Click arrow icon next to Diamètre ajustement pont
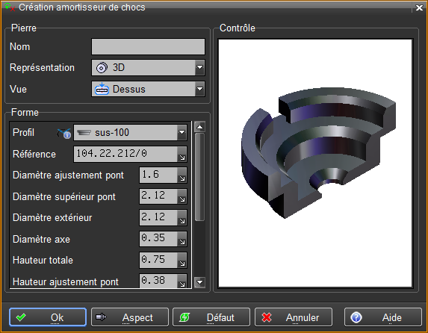Screen dimensions: 428x333 (x=182, y=175)
